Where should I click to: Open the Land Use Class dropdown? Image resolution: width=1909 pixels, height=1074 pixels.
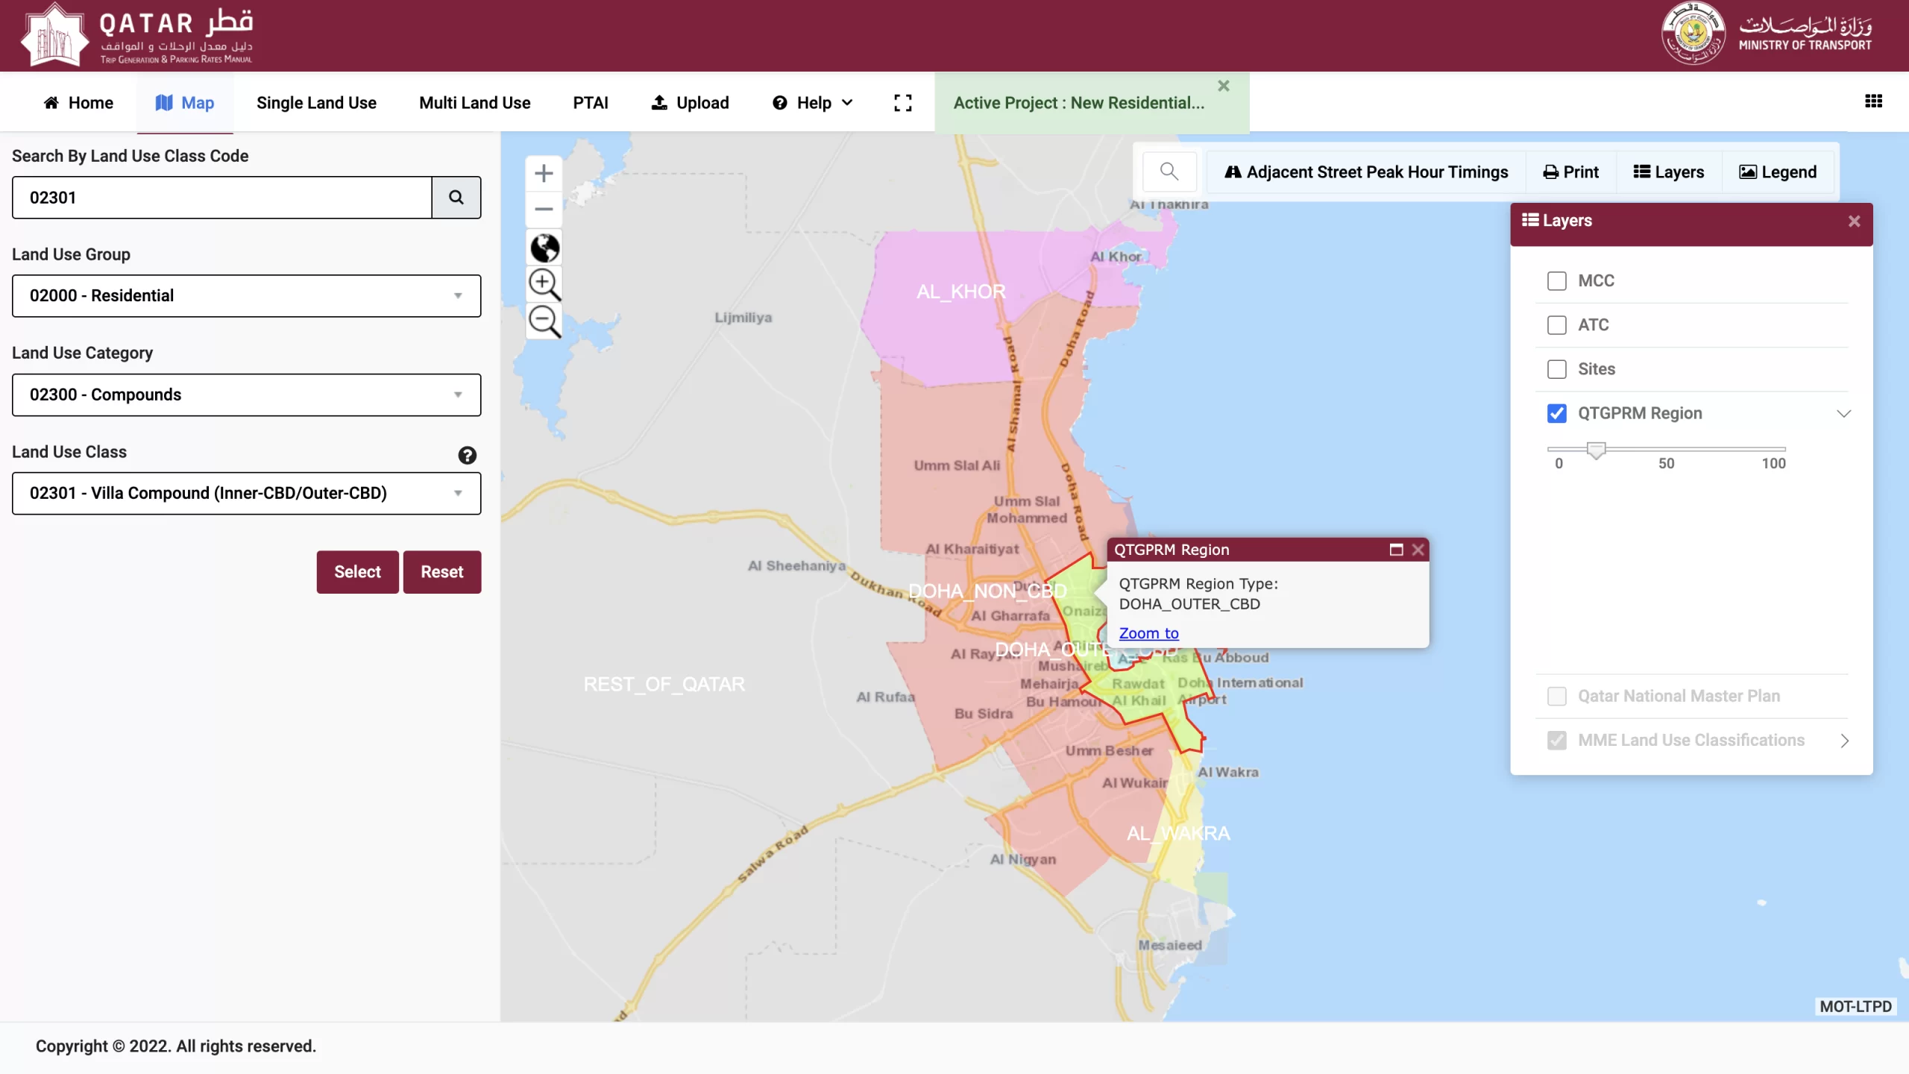coord(246,493)
